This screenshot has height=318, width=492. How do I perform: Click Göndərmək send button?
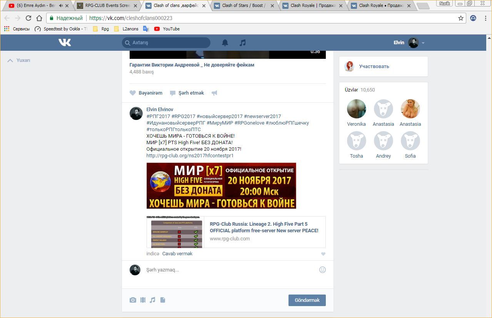[307, 300]
